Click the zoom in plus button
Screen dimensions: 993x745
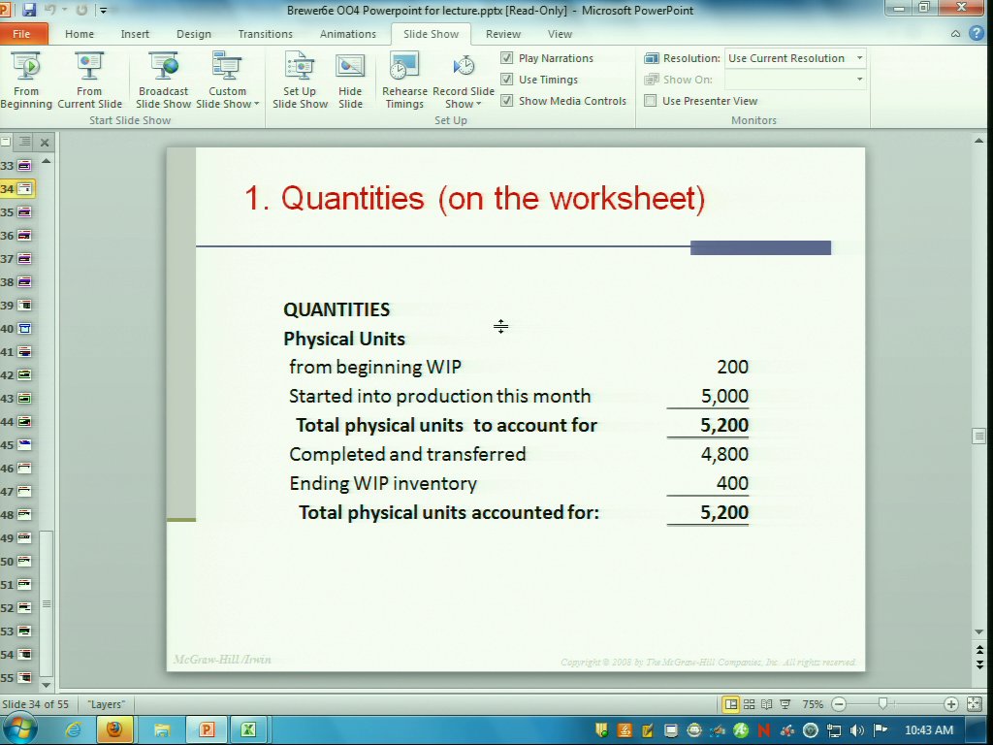(x=950, y=704)
